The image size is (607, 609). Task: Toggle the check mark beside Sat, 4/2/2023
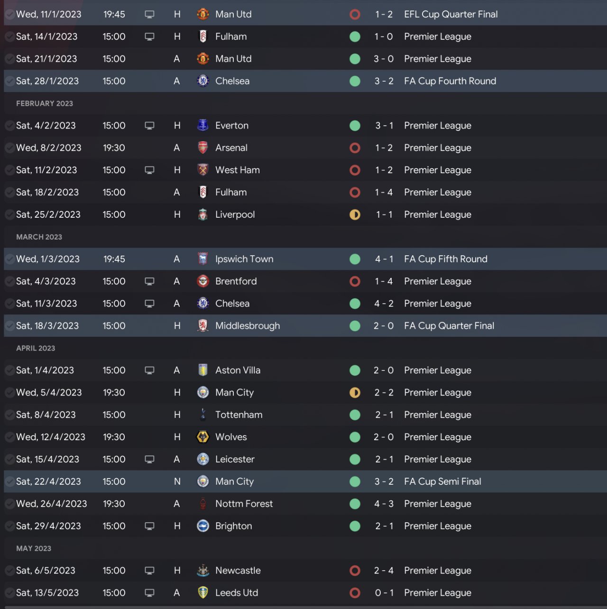9,126
